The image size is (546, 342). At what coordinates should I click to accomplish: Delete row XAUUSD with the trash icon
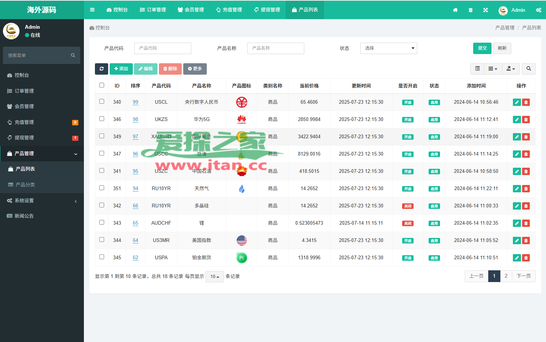coord(526,137)
